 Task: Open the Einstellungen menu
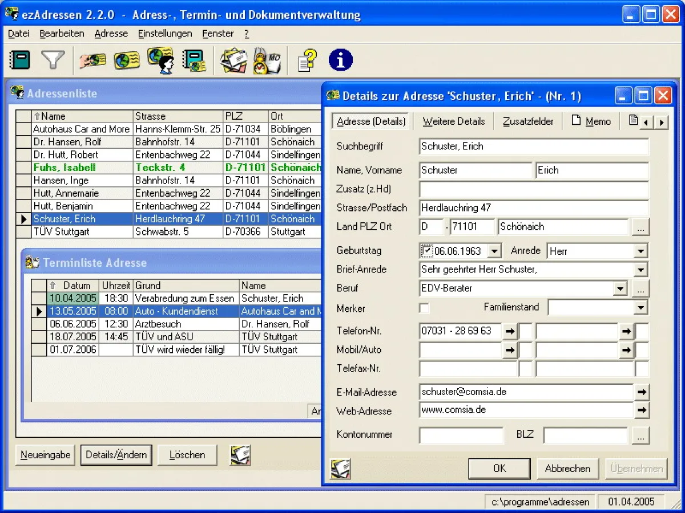coord(165,34)
